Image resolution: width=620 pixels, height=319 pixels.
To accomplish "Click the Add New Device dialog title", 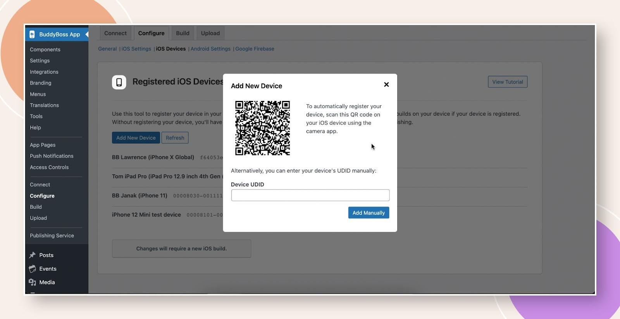I will tap(257, 86).
